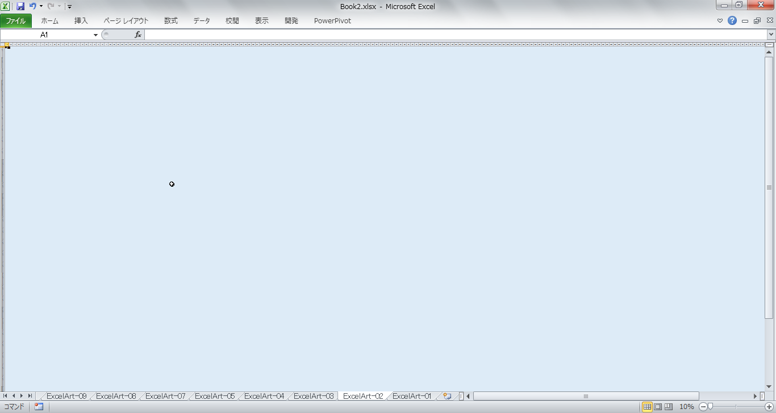
Task: Select the ExcelArt-08 sheet tab
Action: click(116, 396)
